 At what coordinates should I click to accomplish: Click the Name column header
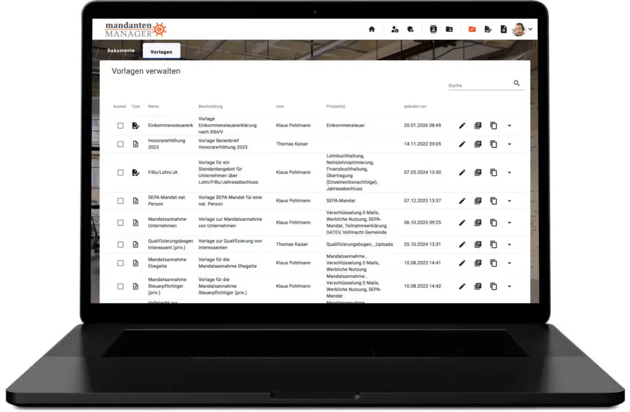point(153,106)
